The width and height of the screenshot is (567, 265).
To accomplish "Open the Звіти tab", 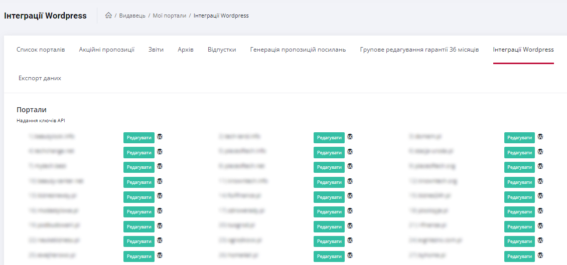I will [156, 50].
